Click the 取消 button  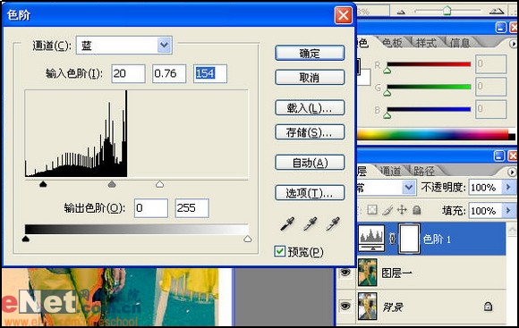[310, 78]
